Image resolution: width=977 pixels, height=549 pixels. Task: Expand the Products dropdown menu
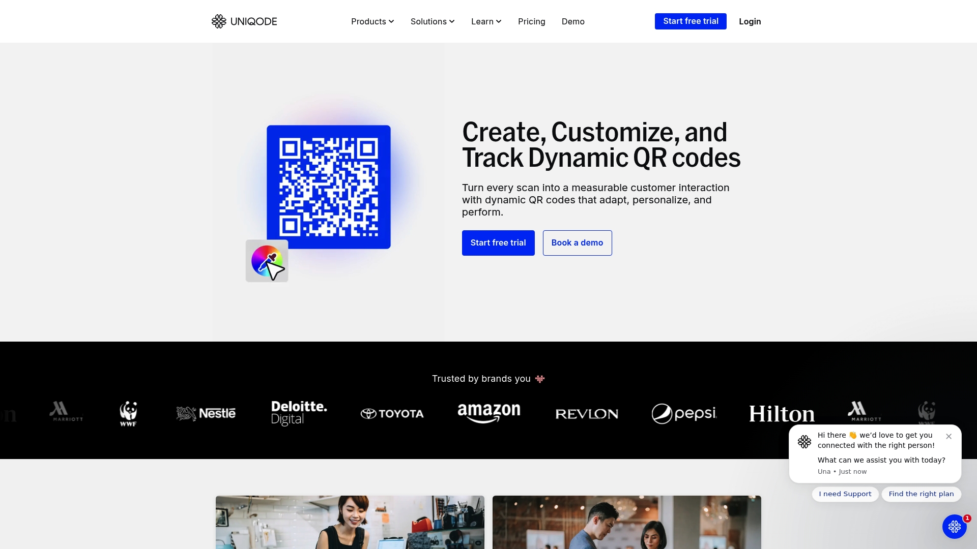click(x=372, y=21)
